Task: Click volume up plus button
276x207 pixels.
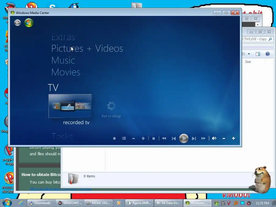Action: point(233,138)
